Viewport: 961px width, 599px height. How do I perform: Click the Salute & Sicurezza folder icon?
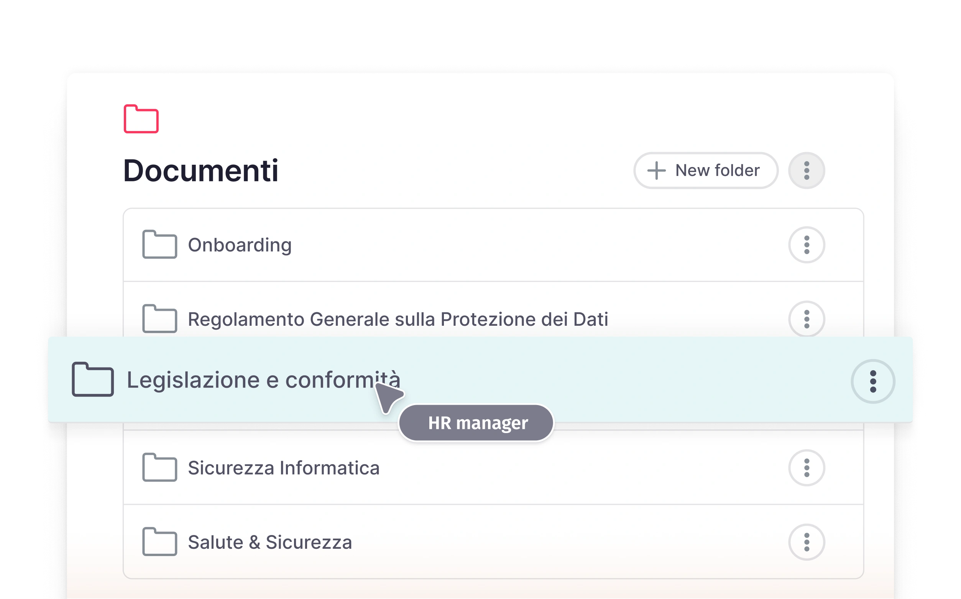(159, 542)
